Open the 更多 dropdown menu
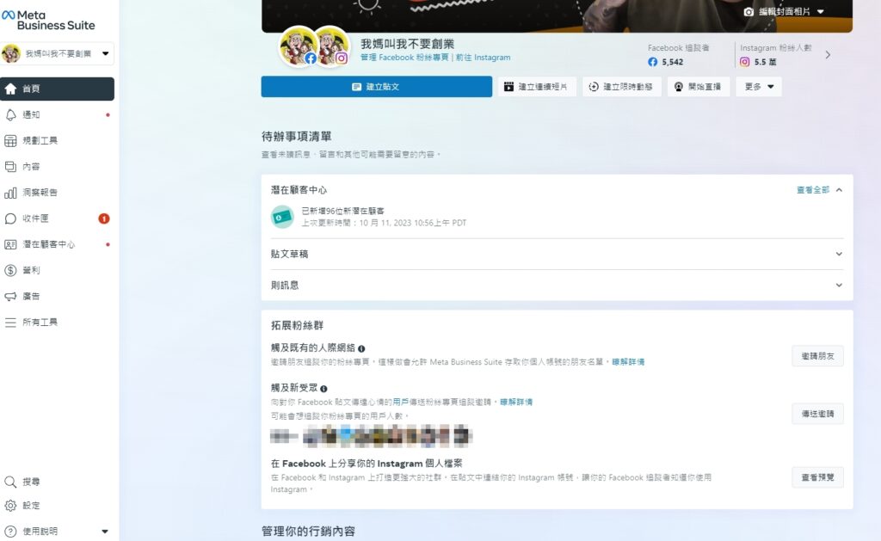Image resolution: width=881 pixels, height=541 pixels. [x=759, y=87]
